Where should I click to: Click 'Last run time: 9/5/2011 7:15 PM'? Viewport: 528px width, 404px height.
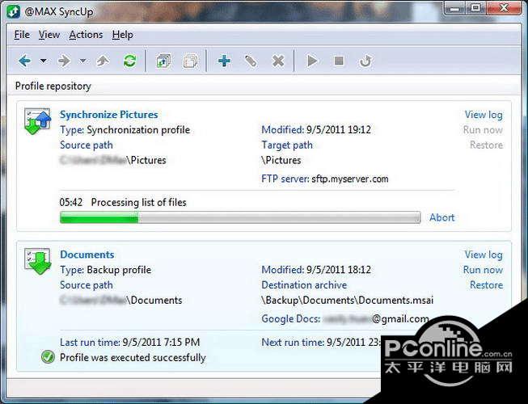[x=129, y=342]
